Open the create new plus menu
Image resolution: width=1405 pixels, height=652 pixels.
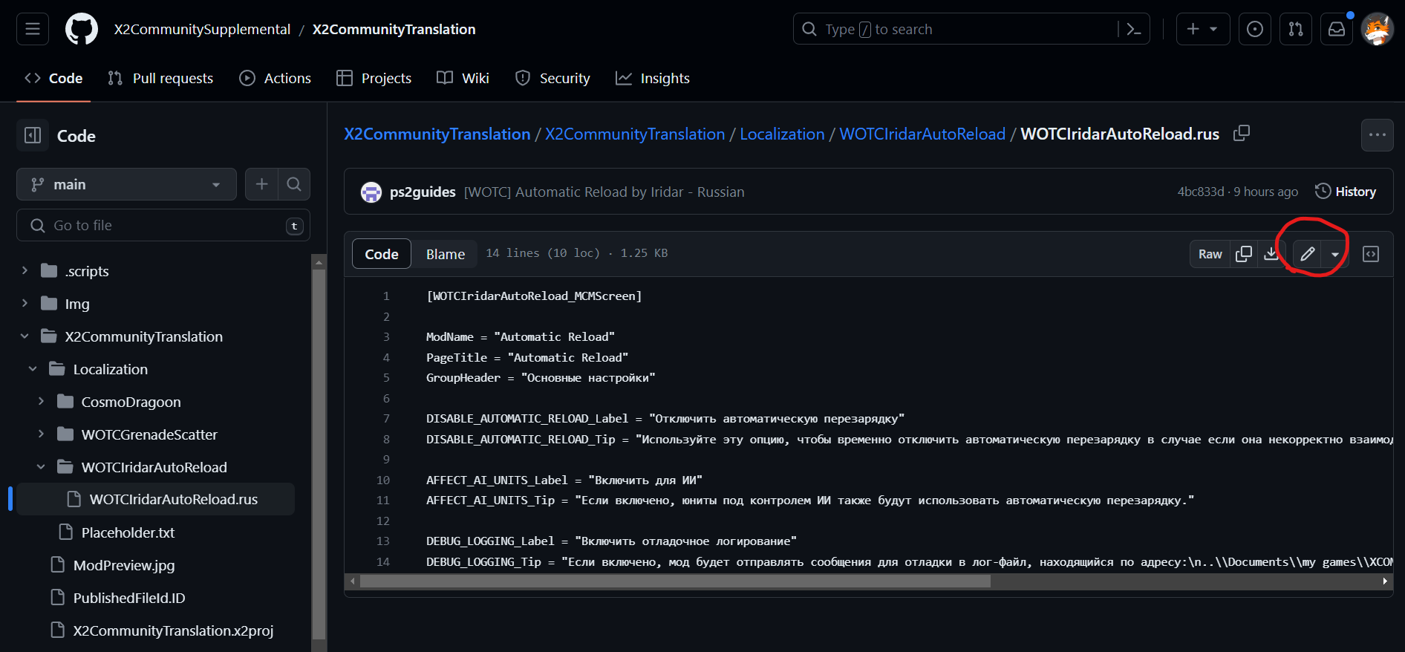click(1202, 29)
